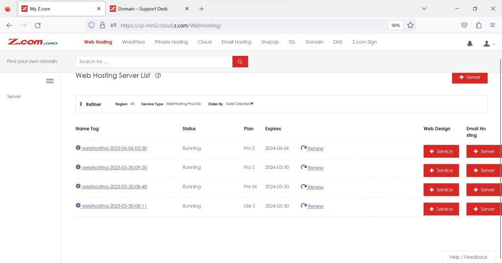Open the SSL menu

tap(292, 42)
